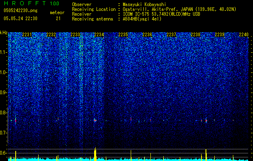Image resolution: width=253 pixels, height=161 pixels.
Task: Click the date stamp 05.05.24 22:30
Action: click(x=21, y=19)
